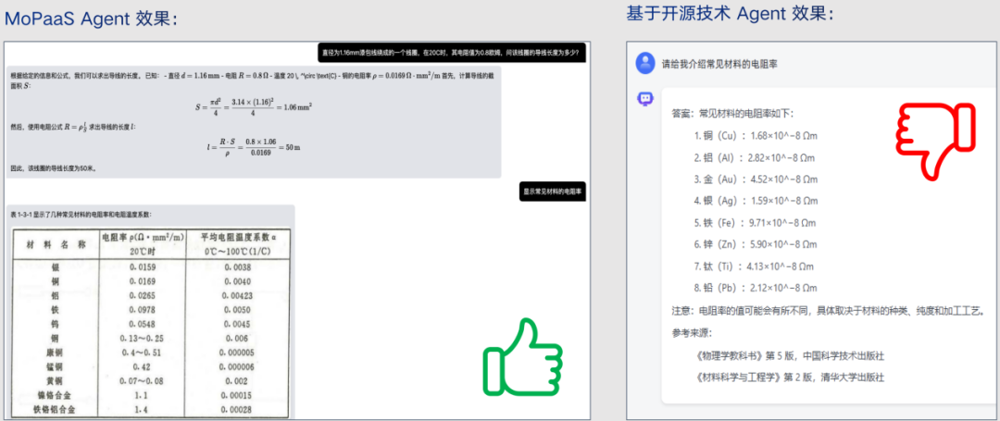The width and height of the screenshot is (1000, 421).
Task: Select the formula l = R·S/ρ = 50 m
Action: pyautogui.click(x=253, y=146)
